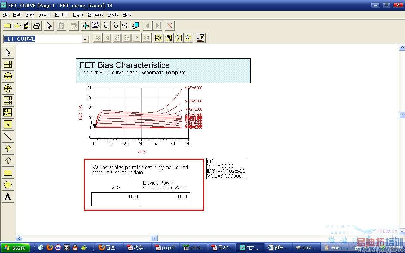This screenshot has height=253, width=405.
Task: Insert a Smith chart from the palette
Action: [x=8, y=89]
